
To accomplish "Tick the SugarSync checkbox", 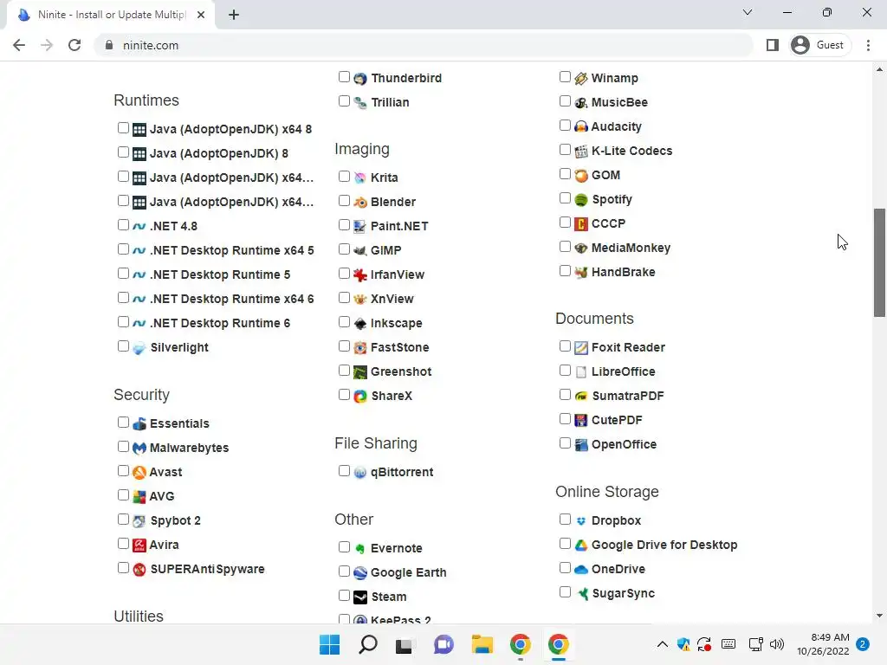I will 565,592.
